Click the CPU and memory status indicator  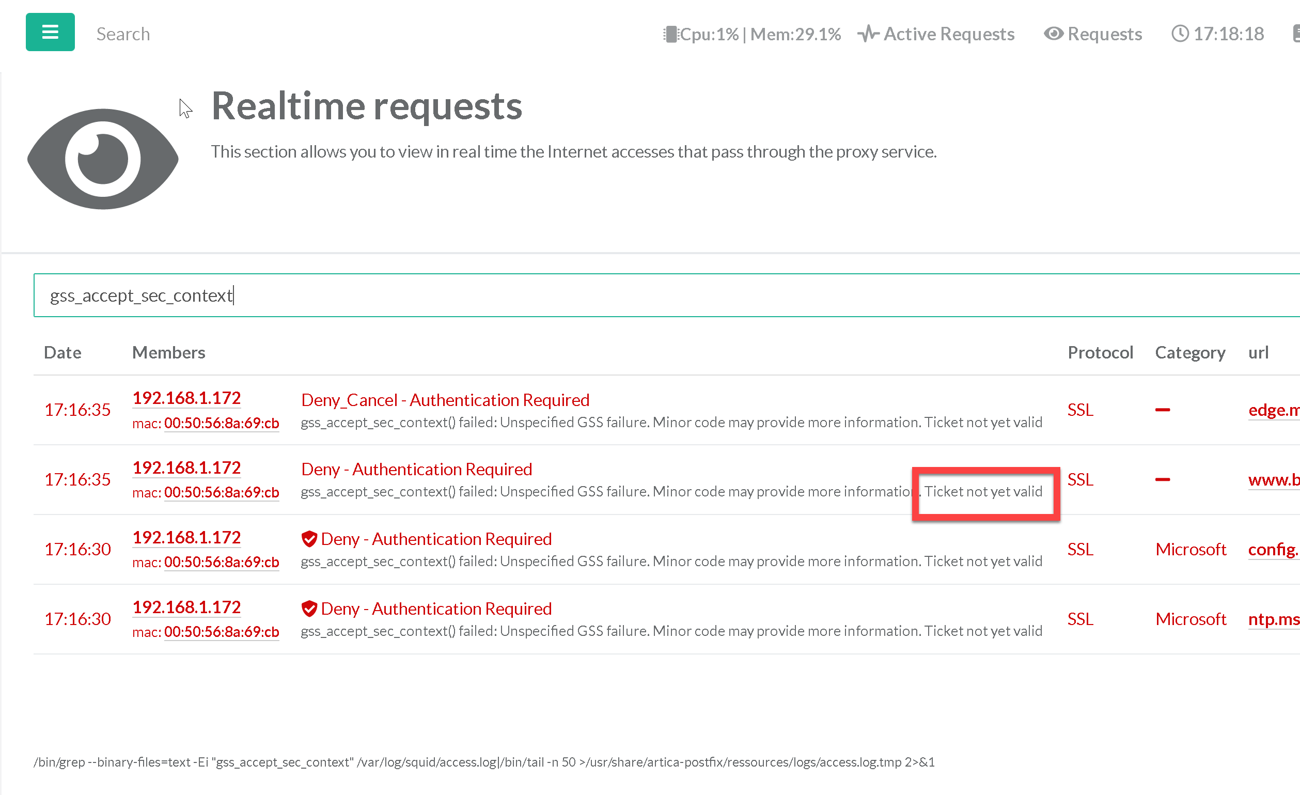751,34
